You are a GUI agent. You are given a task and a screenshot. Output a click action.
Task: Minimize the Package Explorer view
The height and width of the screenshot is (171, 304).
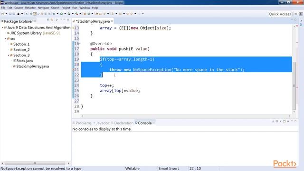pos(65,19)
